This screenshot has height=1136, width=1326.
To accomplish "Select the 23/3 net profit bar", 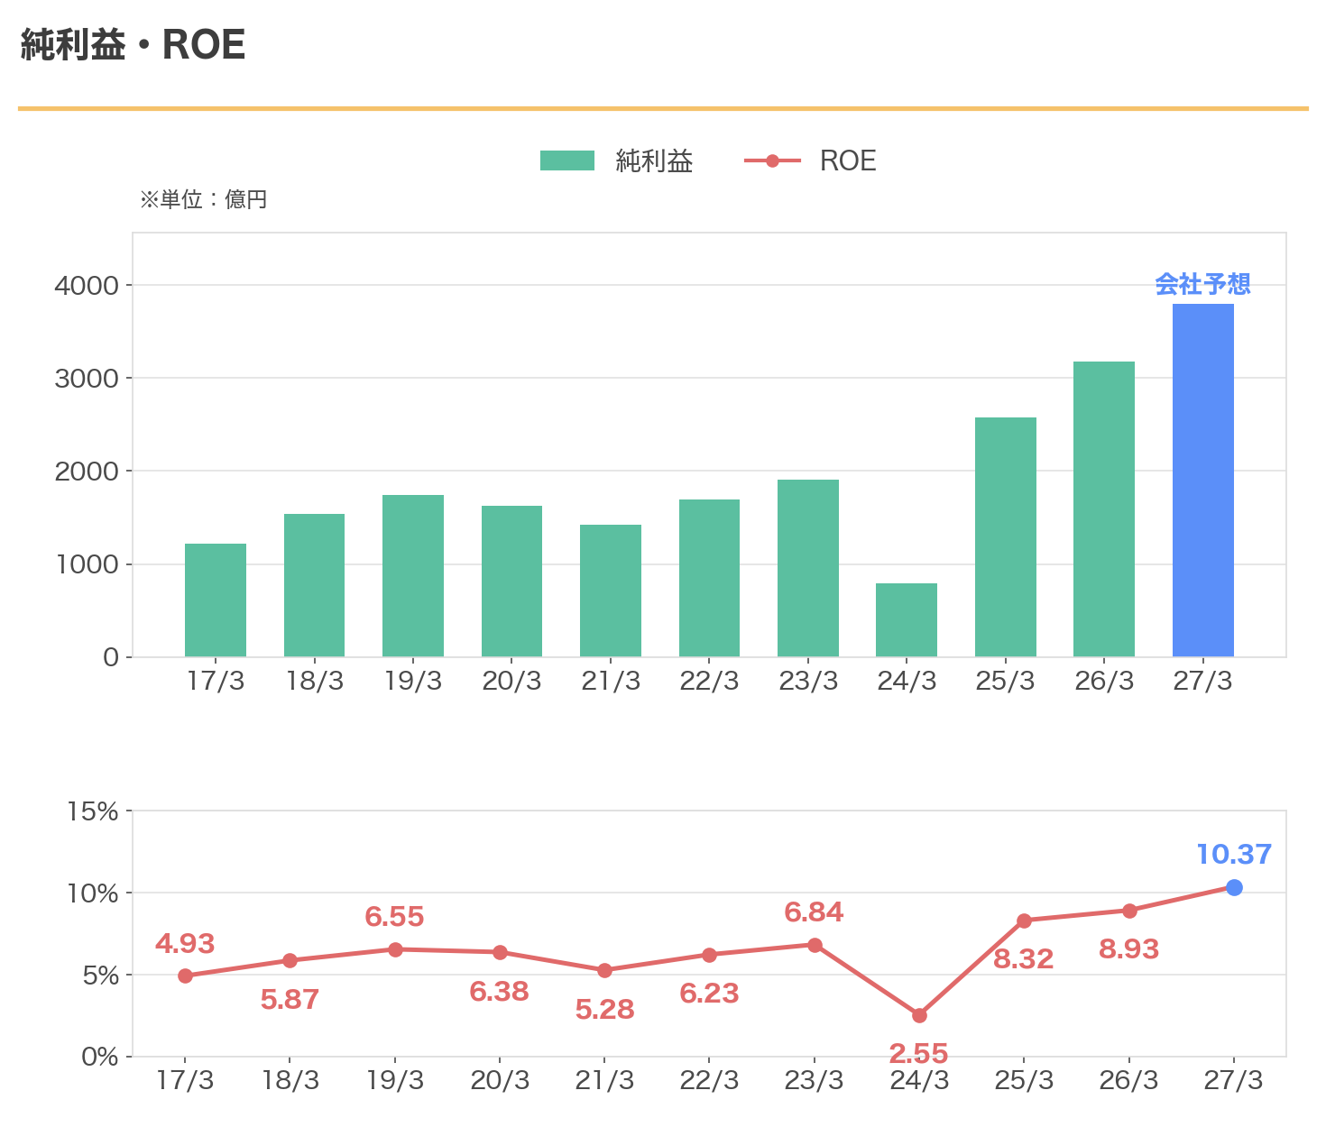I will pos(808,568).
